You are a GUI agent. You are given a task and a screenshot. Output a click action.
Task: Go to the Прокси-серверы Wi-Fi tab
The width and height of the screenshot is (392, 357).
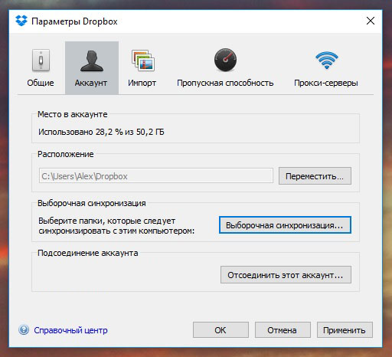point(326,68)
